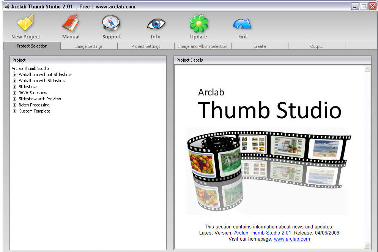Click the Update green flower icon

point(198,23)
